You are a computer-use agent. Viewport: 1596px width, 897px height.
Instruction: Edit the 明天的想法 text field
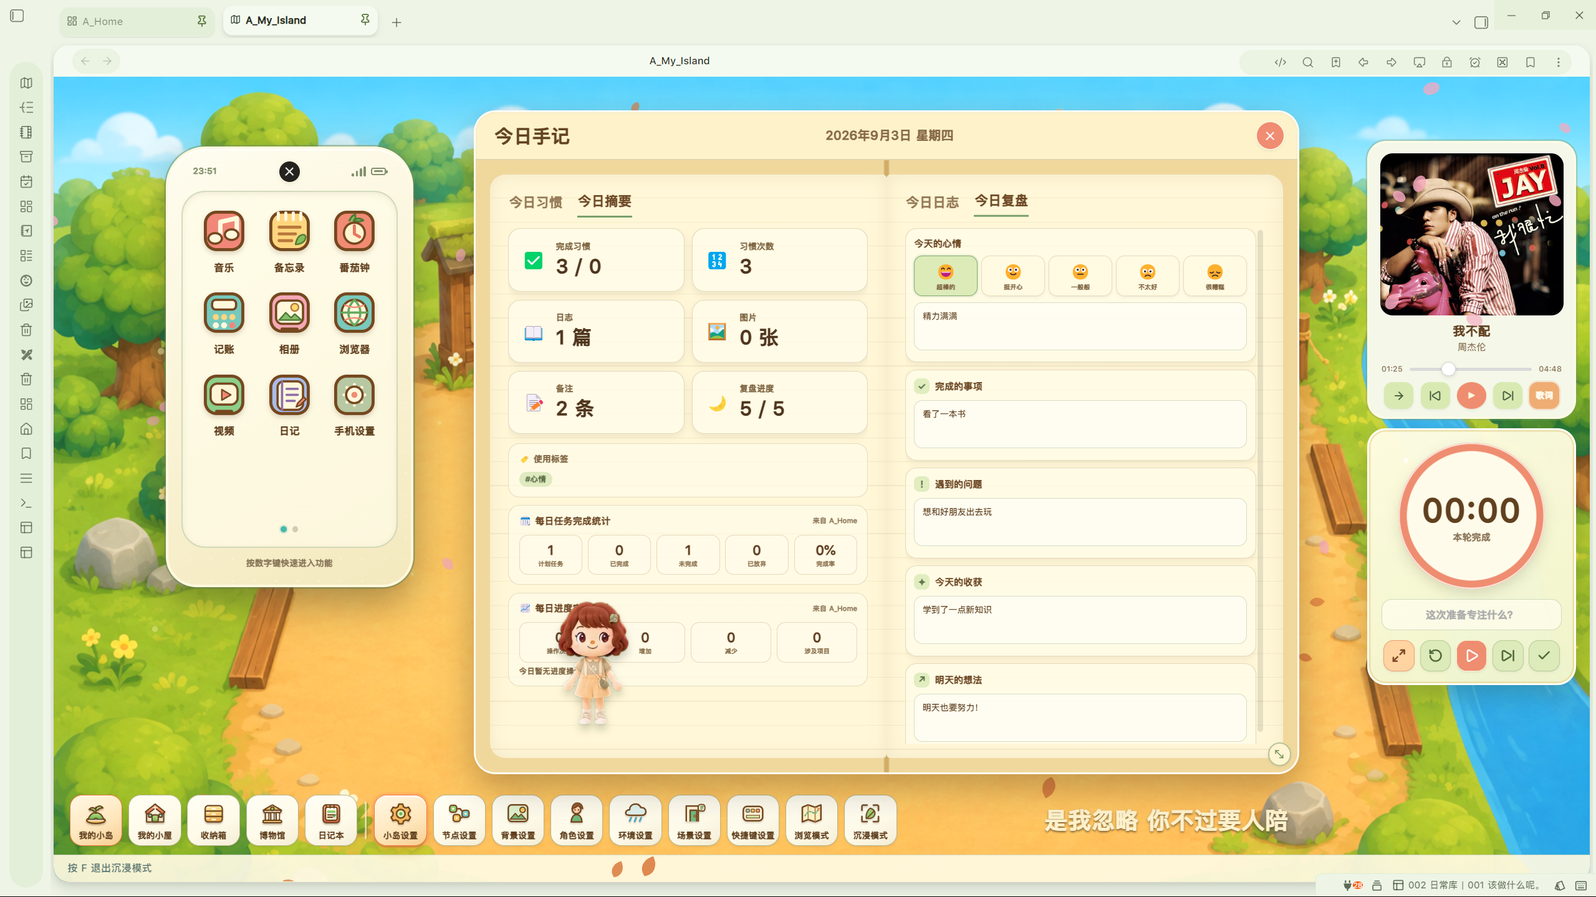coord(1080,718)
